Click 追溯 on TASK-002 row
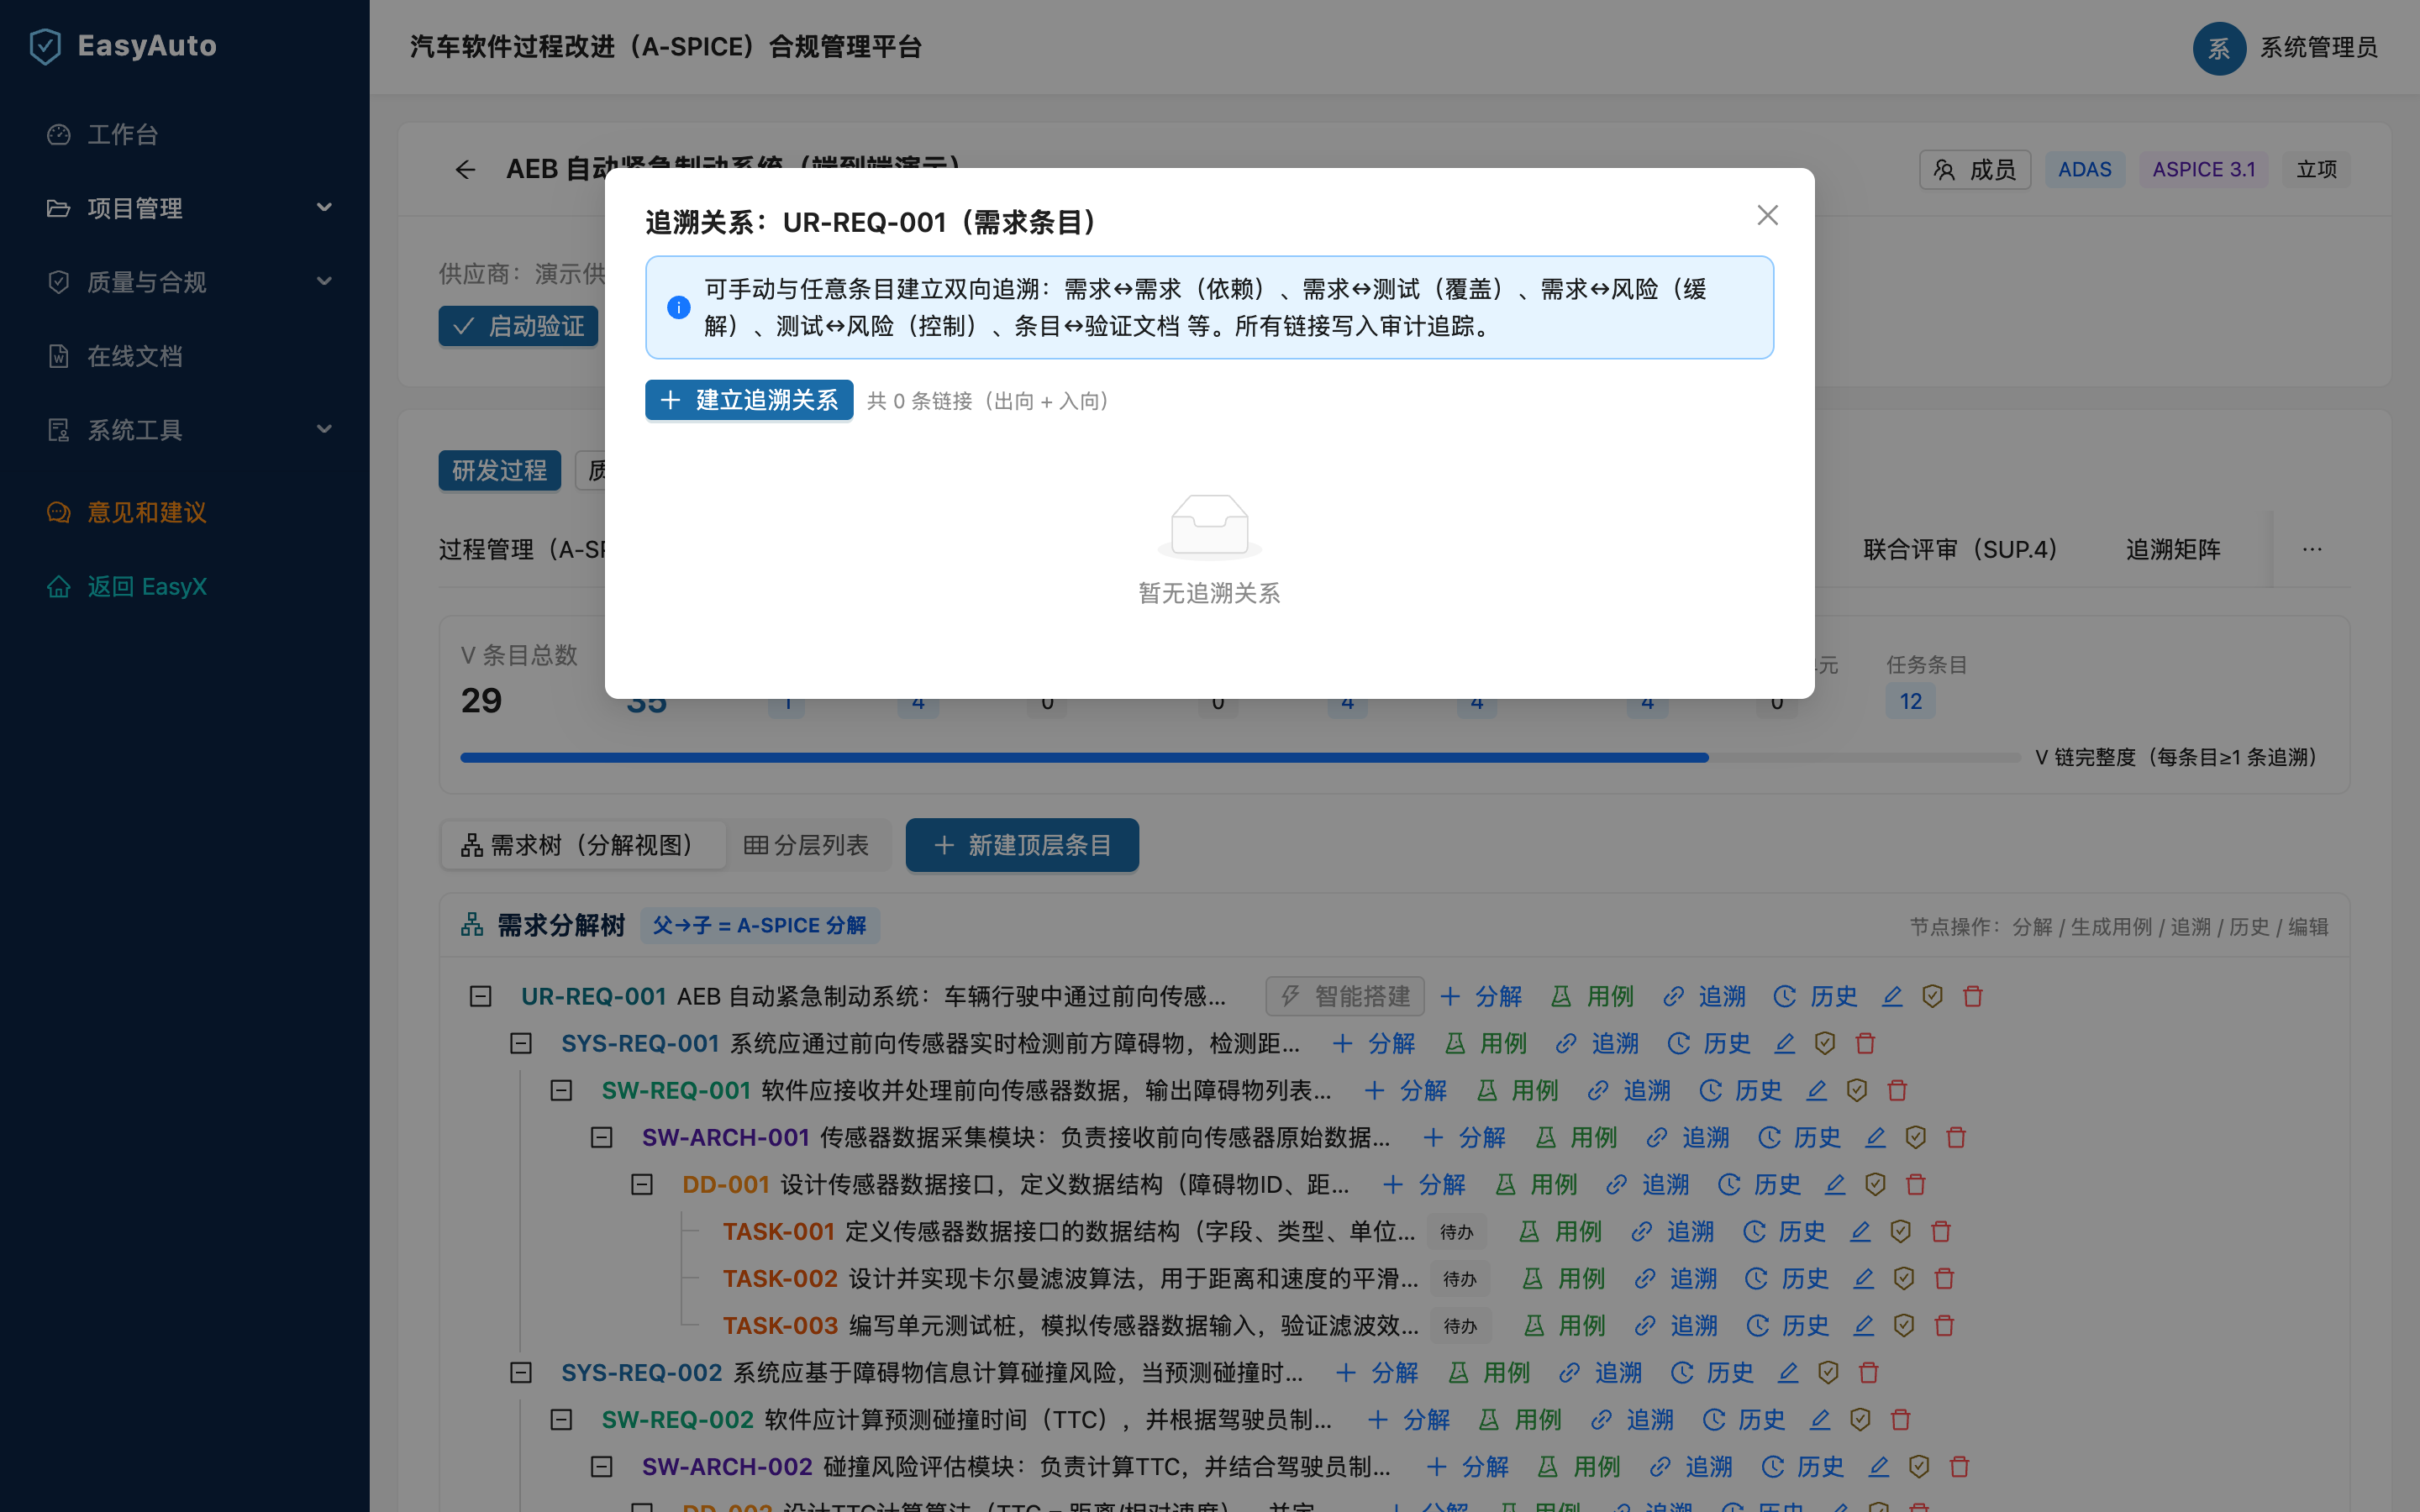Image resolution: width=2420 pixels, height=1512 pixels. click(x=1675, y=1278)
